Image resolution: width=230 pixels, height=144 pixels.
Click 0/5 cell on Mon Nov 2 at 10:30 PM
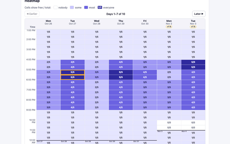pos(169,127)
